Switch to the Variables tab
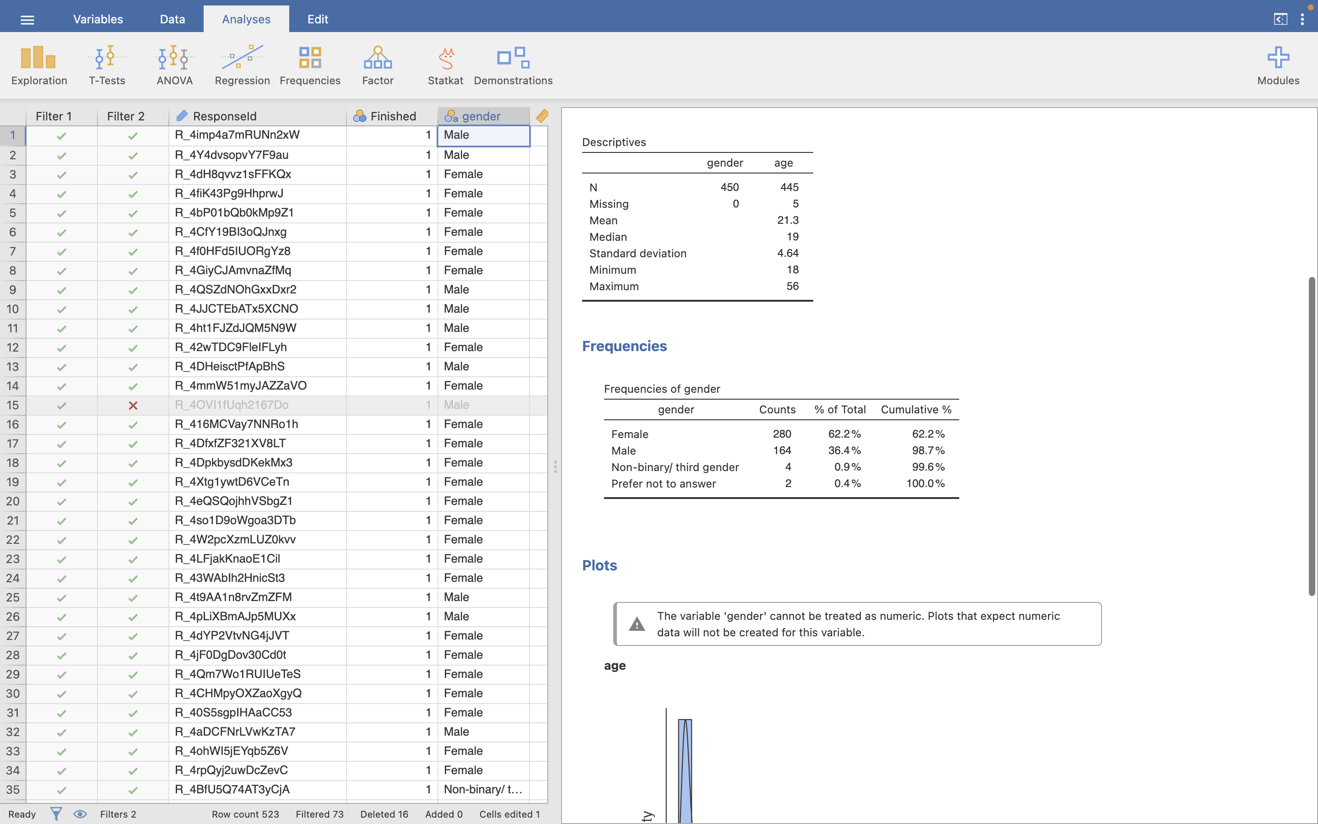Image resolution: width=1318 pixels, height=824 pixels. click(x=98, y=20)
